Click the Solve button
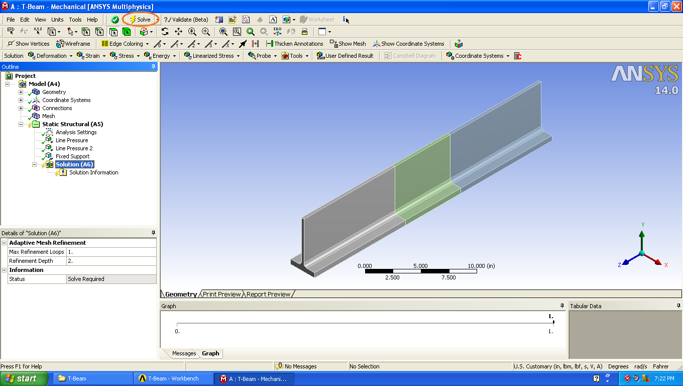The width and height of the screenshot is (683, 386). click(140, 20)
